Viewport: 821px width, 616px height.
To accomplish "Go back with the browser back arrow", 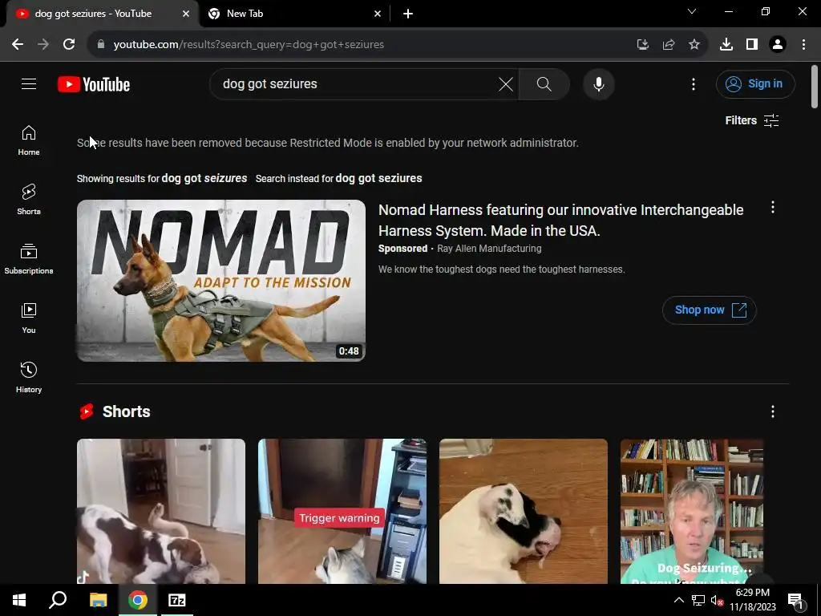I will coord(18,45).
